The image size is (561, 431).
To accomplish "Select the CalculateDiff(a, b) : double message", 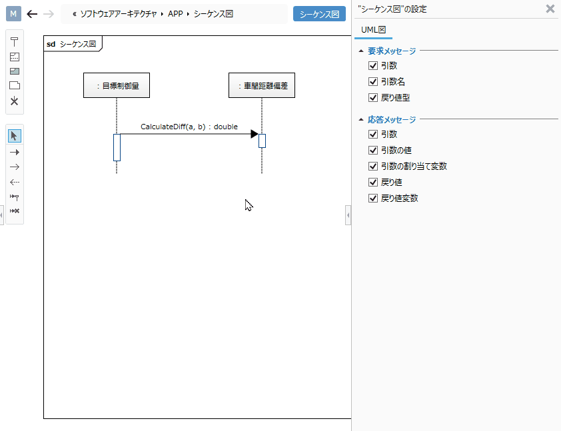I will click(x=189, y=127).
